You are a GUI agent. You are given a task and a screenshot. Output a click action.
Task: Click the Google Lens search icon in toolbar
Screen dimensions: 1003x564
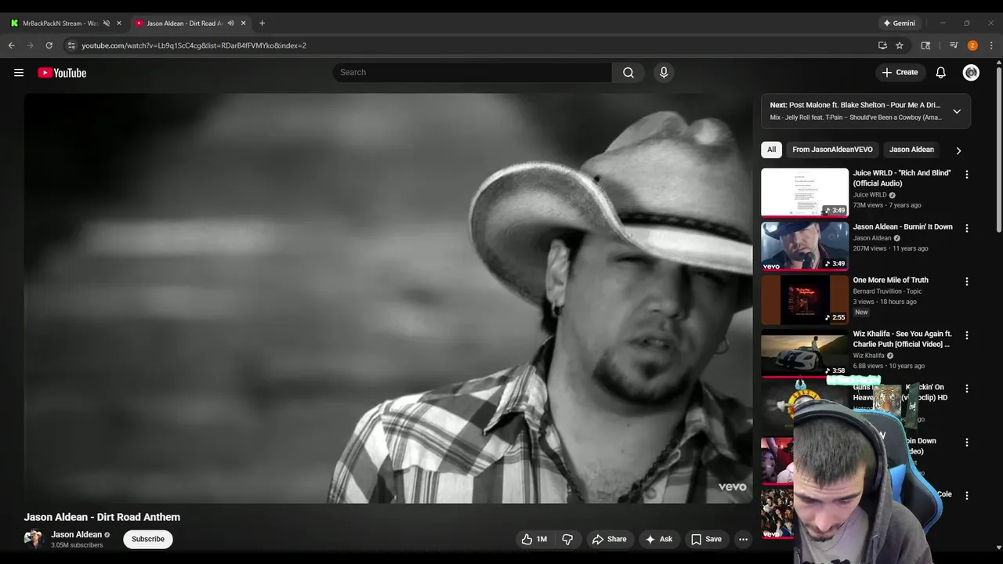pos(925,45)
